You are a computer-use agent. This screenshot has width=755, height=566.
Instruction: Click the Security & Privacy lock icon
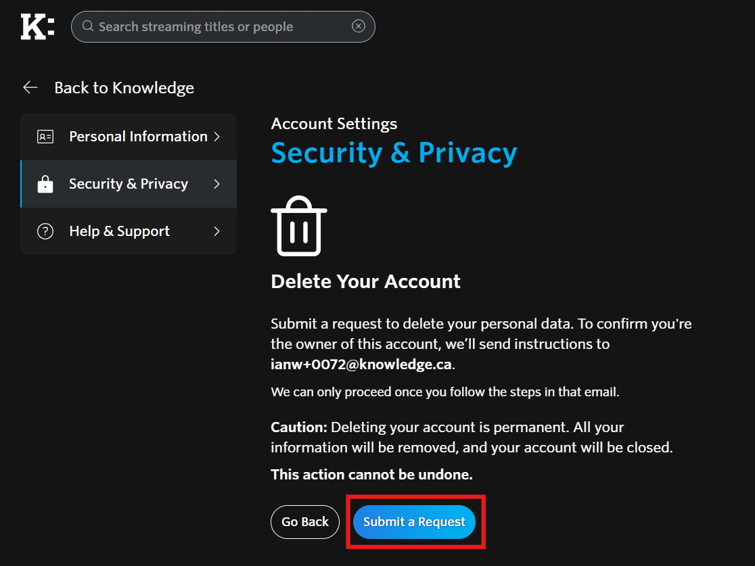coord(45,184)
